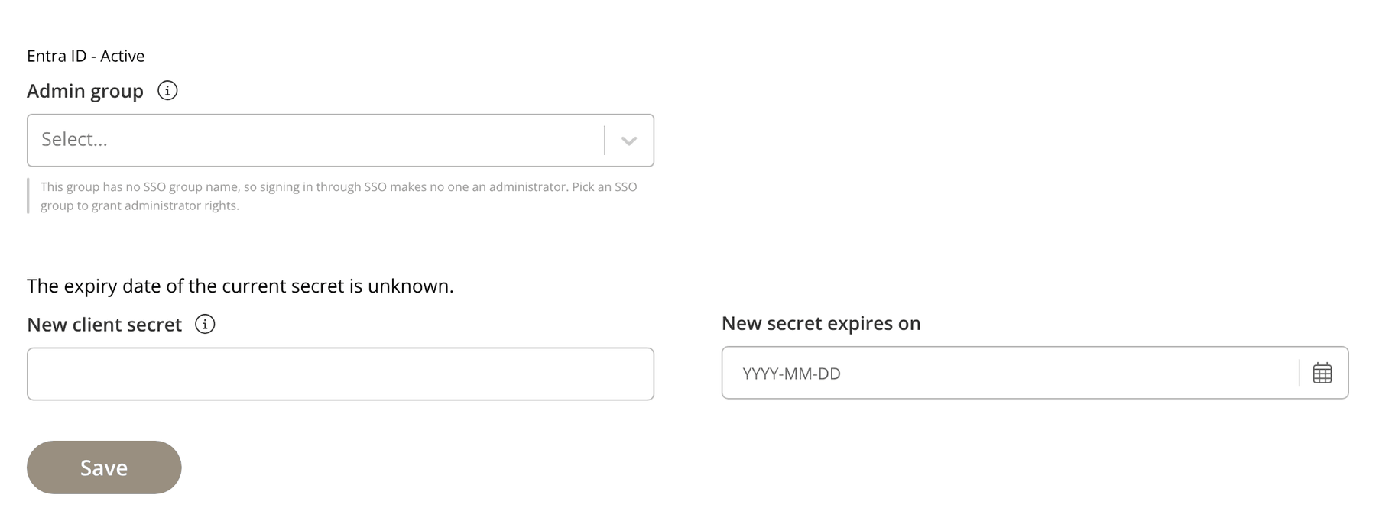Viewport: 1376px width, 521px height.
Task: Focus the New client secret input field
Action: pyautogui.click(x=340, y=374)
